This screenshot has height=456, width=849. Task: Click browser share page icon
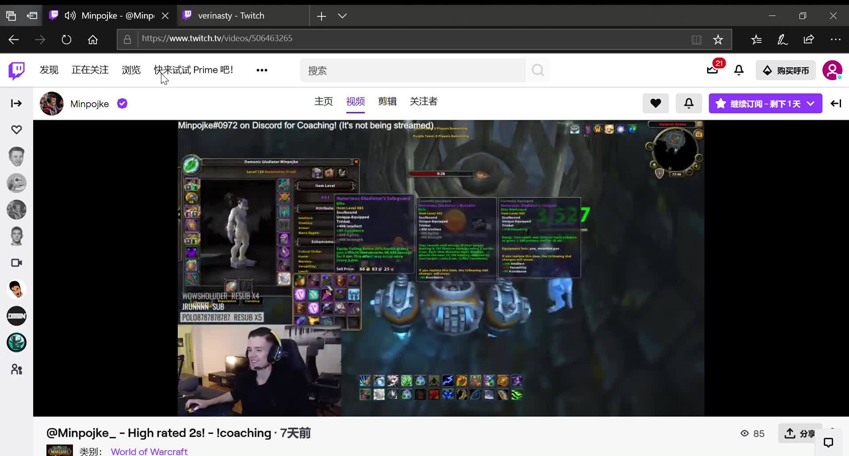(809, 40)
